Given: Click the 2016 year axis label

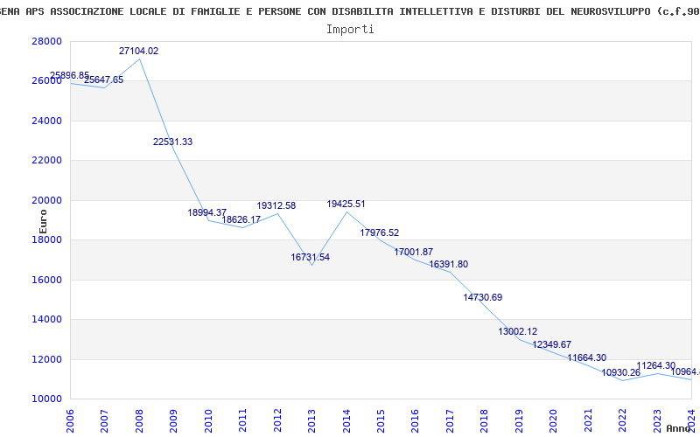Looking at the screenshot, I should [416, 421].
